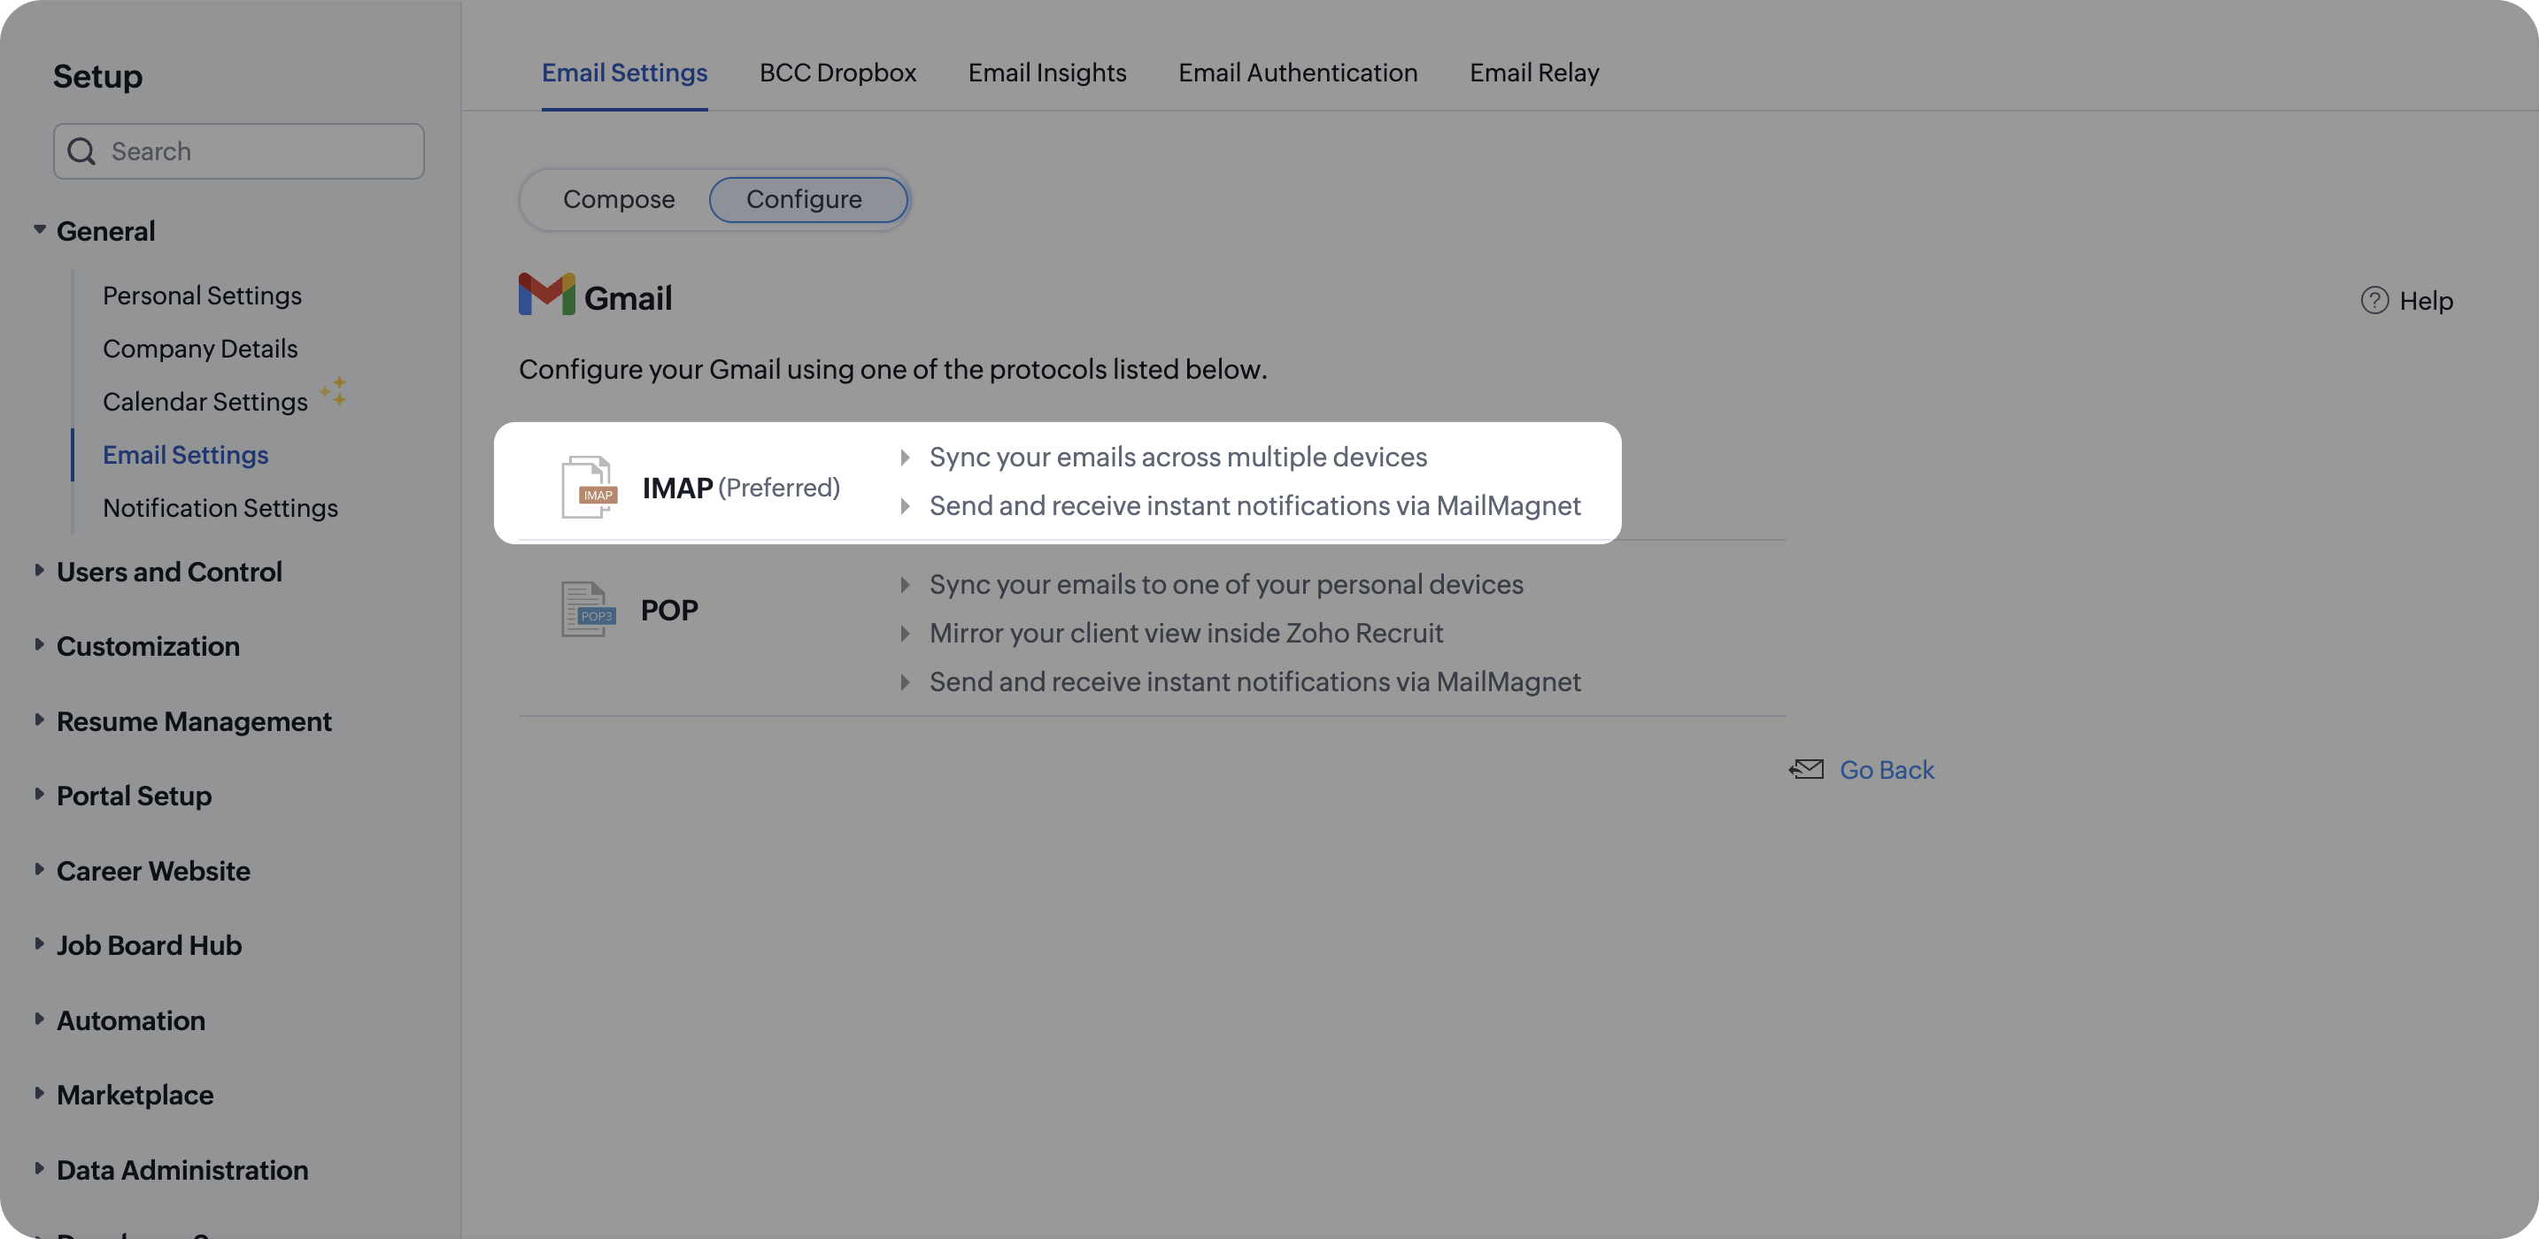Screen dimensions: 2539x1239
Task: Click sparkle icon beside Calendar Settings
Action: click(333, 390)
